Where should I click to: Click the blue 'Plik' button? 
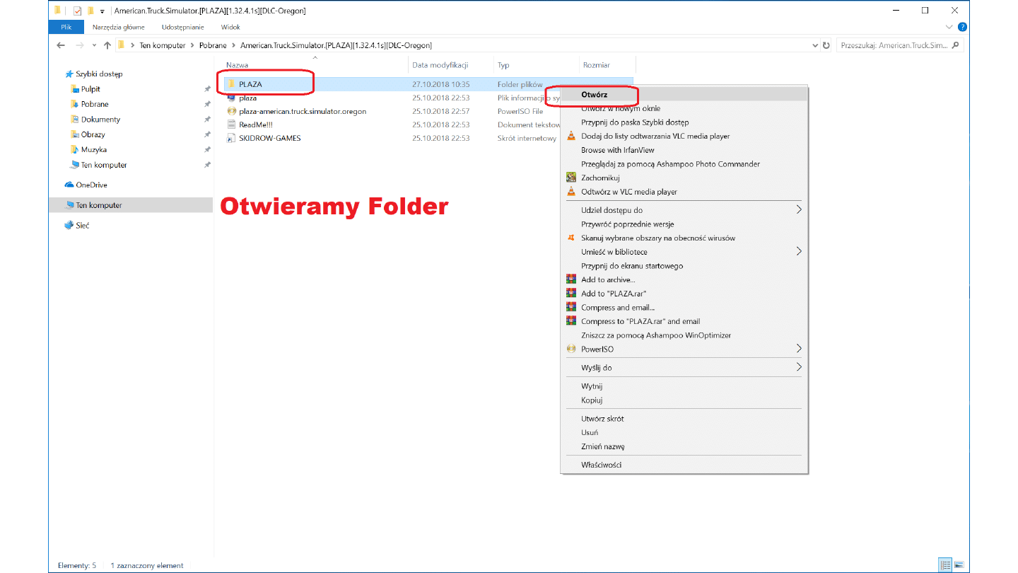pos(66,27)
